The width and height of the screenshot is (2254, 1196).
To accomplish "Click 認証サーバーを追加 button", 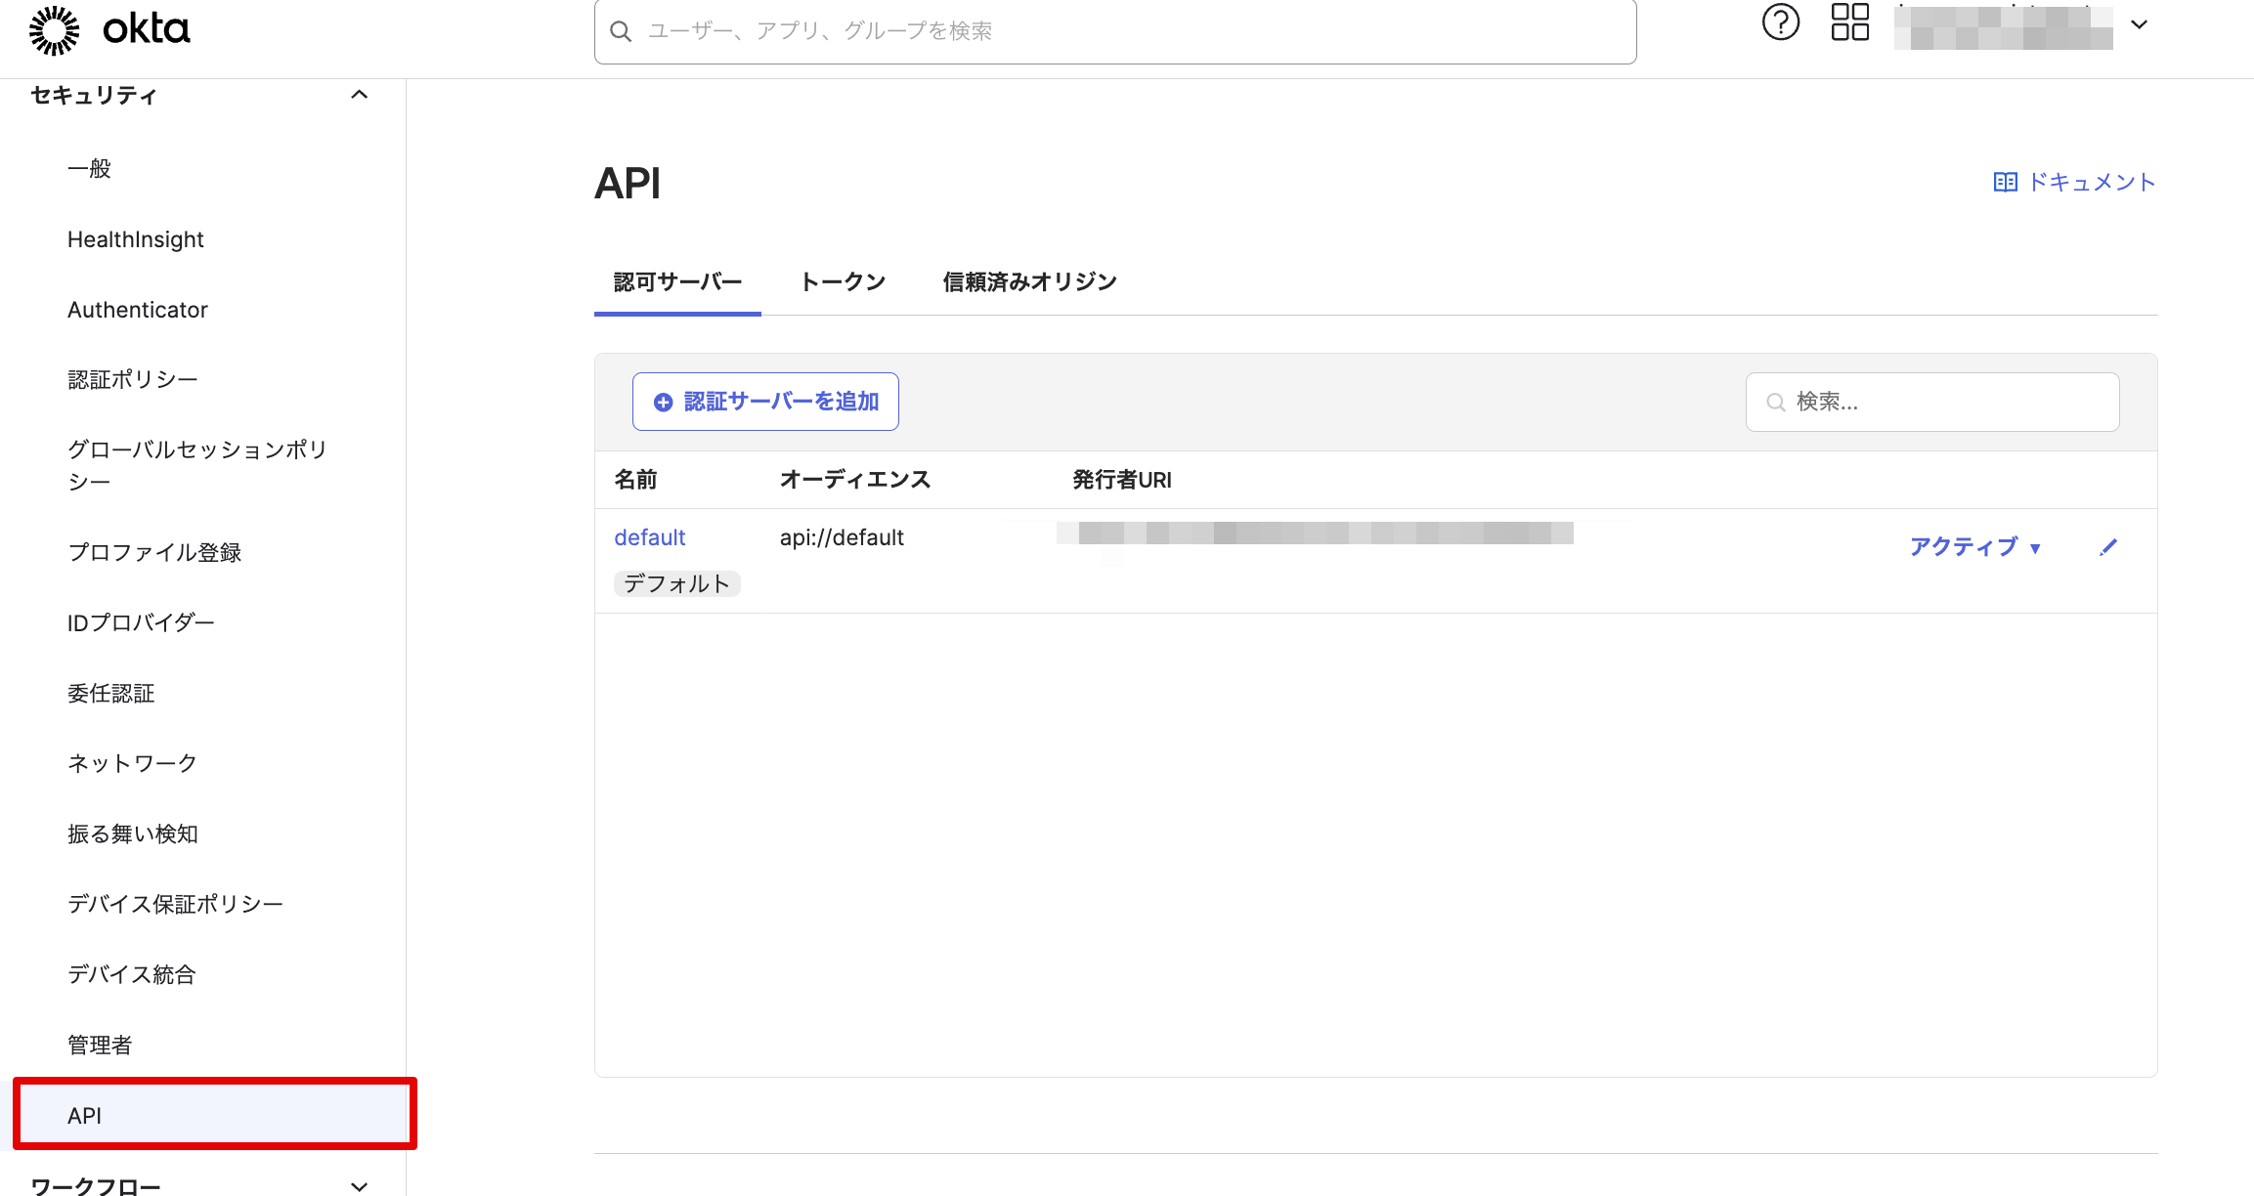I will [x=765, y=402].
